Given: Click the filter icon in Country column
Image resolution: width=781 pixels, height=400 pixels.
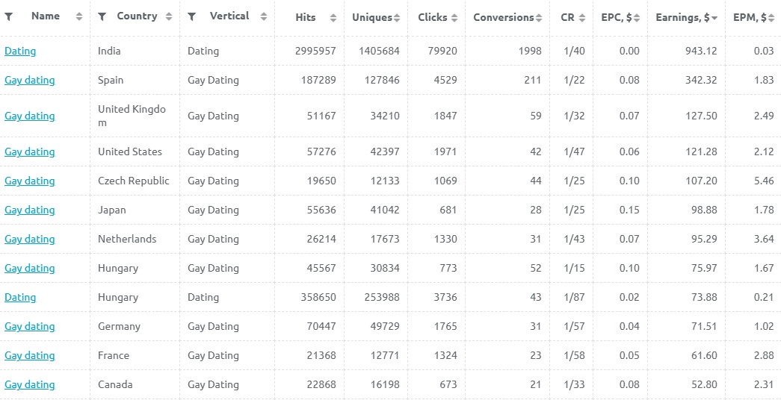Looking at the screenshot, I should pos(102,16).
